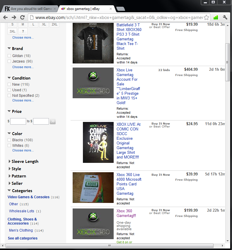Collapse the Condition filter section
232x250 pixels.
[x=9, y=78]
